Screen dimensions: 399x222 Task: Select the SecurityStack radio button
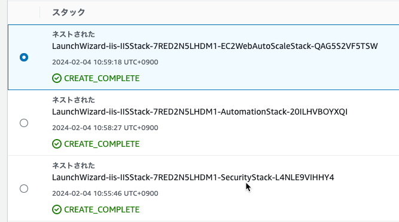click(24, 189)
